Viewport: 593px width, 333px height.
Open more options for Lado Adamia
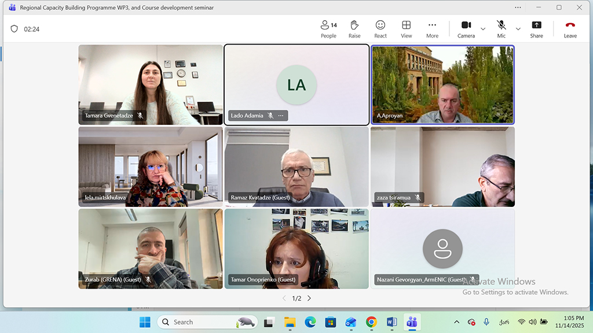click(281, 116)
